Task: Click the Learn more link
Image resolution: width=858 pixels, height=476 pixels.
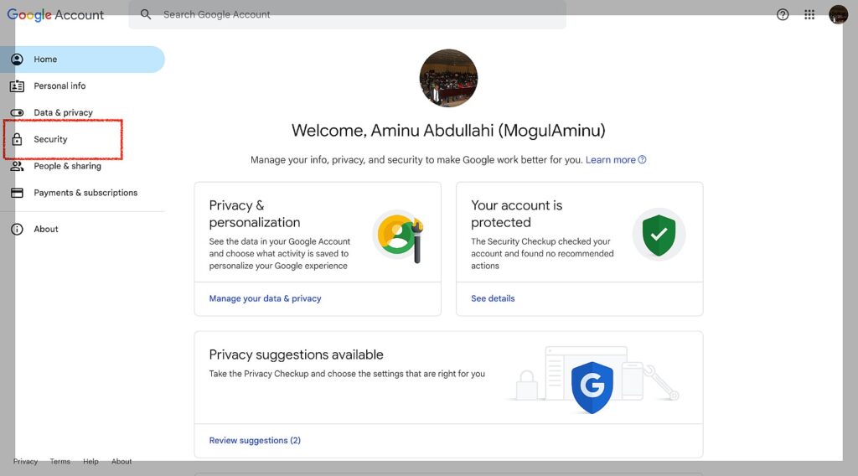Action: point(611,160)
